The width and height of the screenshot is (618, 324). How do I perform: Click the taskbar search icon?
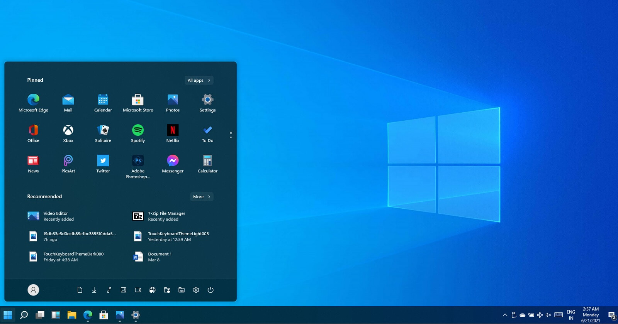pyautogui.click(x=24, y=315)
